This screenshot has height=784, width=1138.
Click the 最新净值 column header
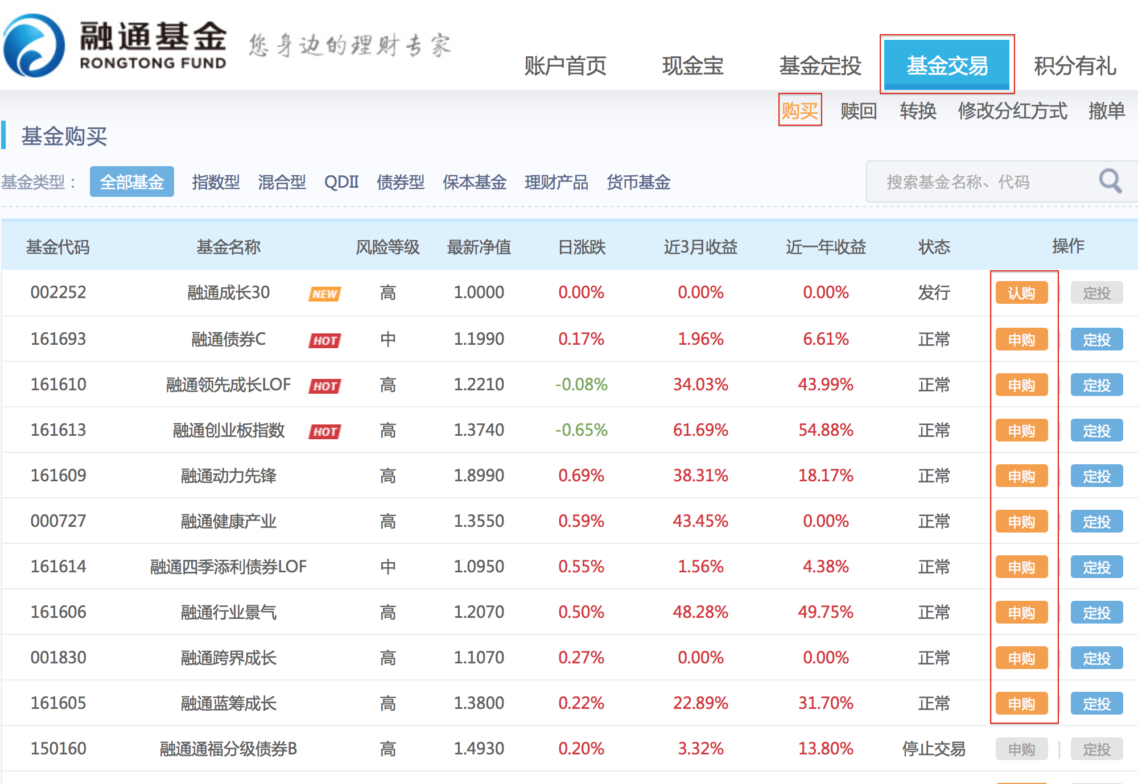coord(479,247)
